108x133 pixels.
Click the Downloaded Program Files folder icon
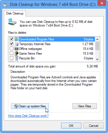click(x=16, y=39)
